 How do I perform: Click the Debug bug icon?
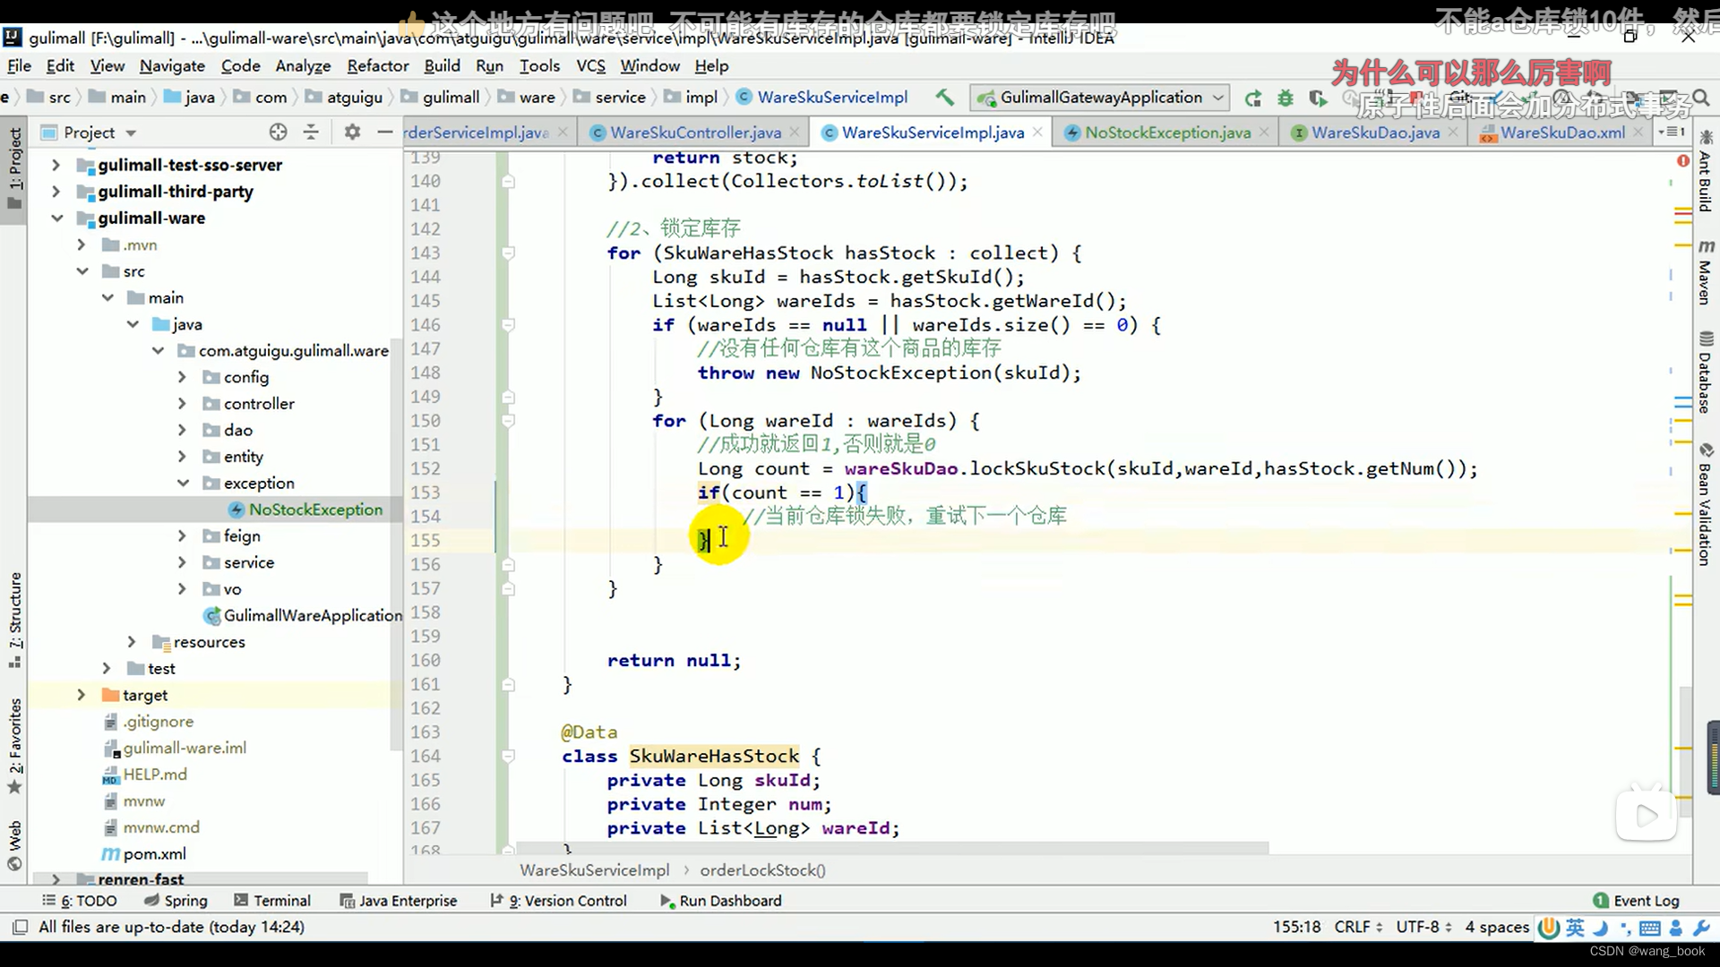1285,98
